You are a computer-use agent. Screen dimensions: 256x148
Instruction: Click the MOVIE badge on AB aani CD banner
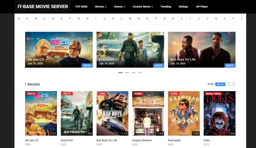click(x=87, y=66)
